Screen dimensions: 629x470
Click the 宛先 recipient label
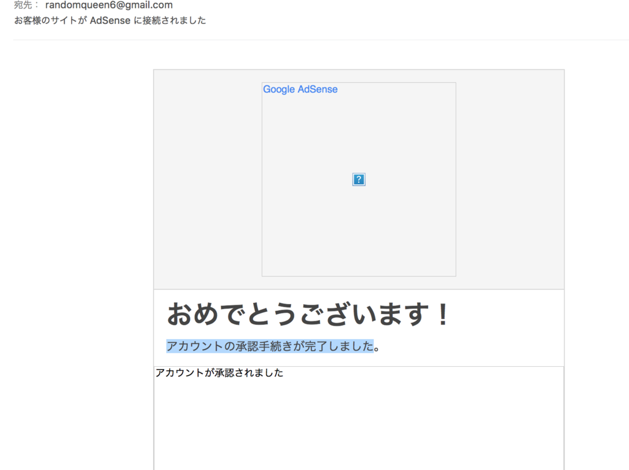(26, 5)
